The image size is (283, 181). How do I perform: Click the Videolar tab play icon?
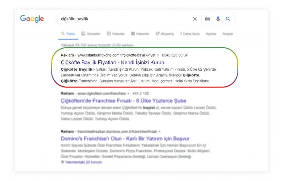pos(109,34)
